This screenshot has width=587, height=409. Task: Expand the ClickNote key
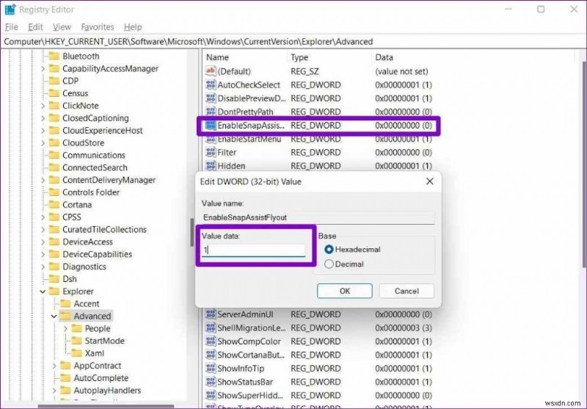tap(43, 106)
